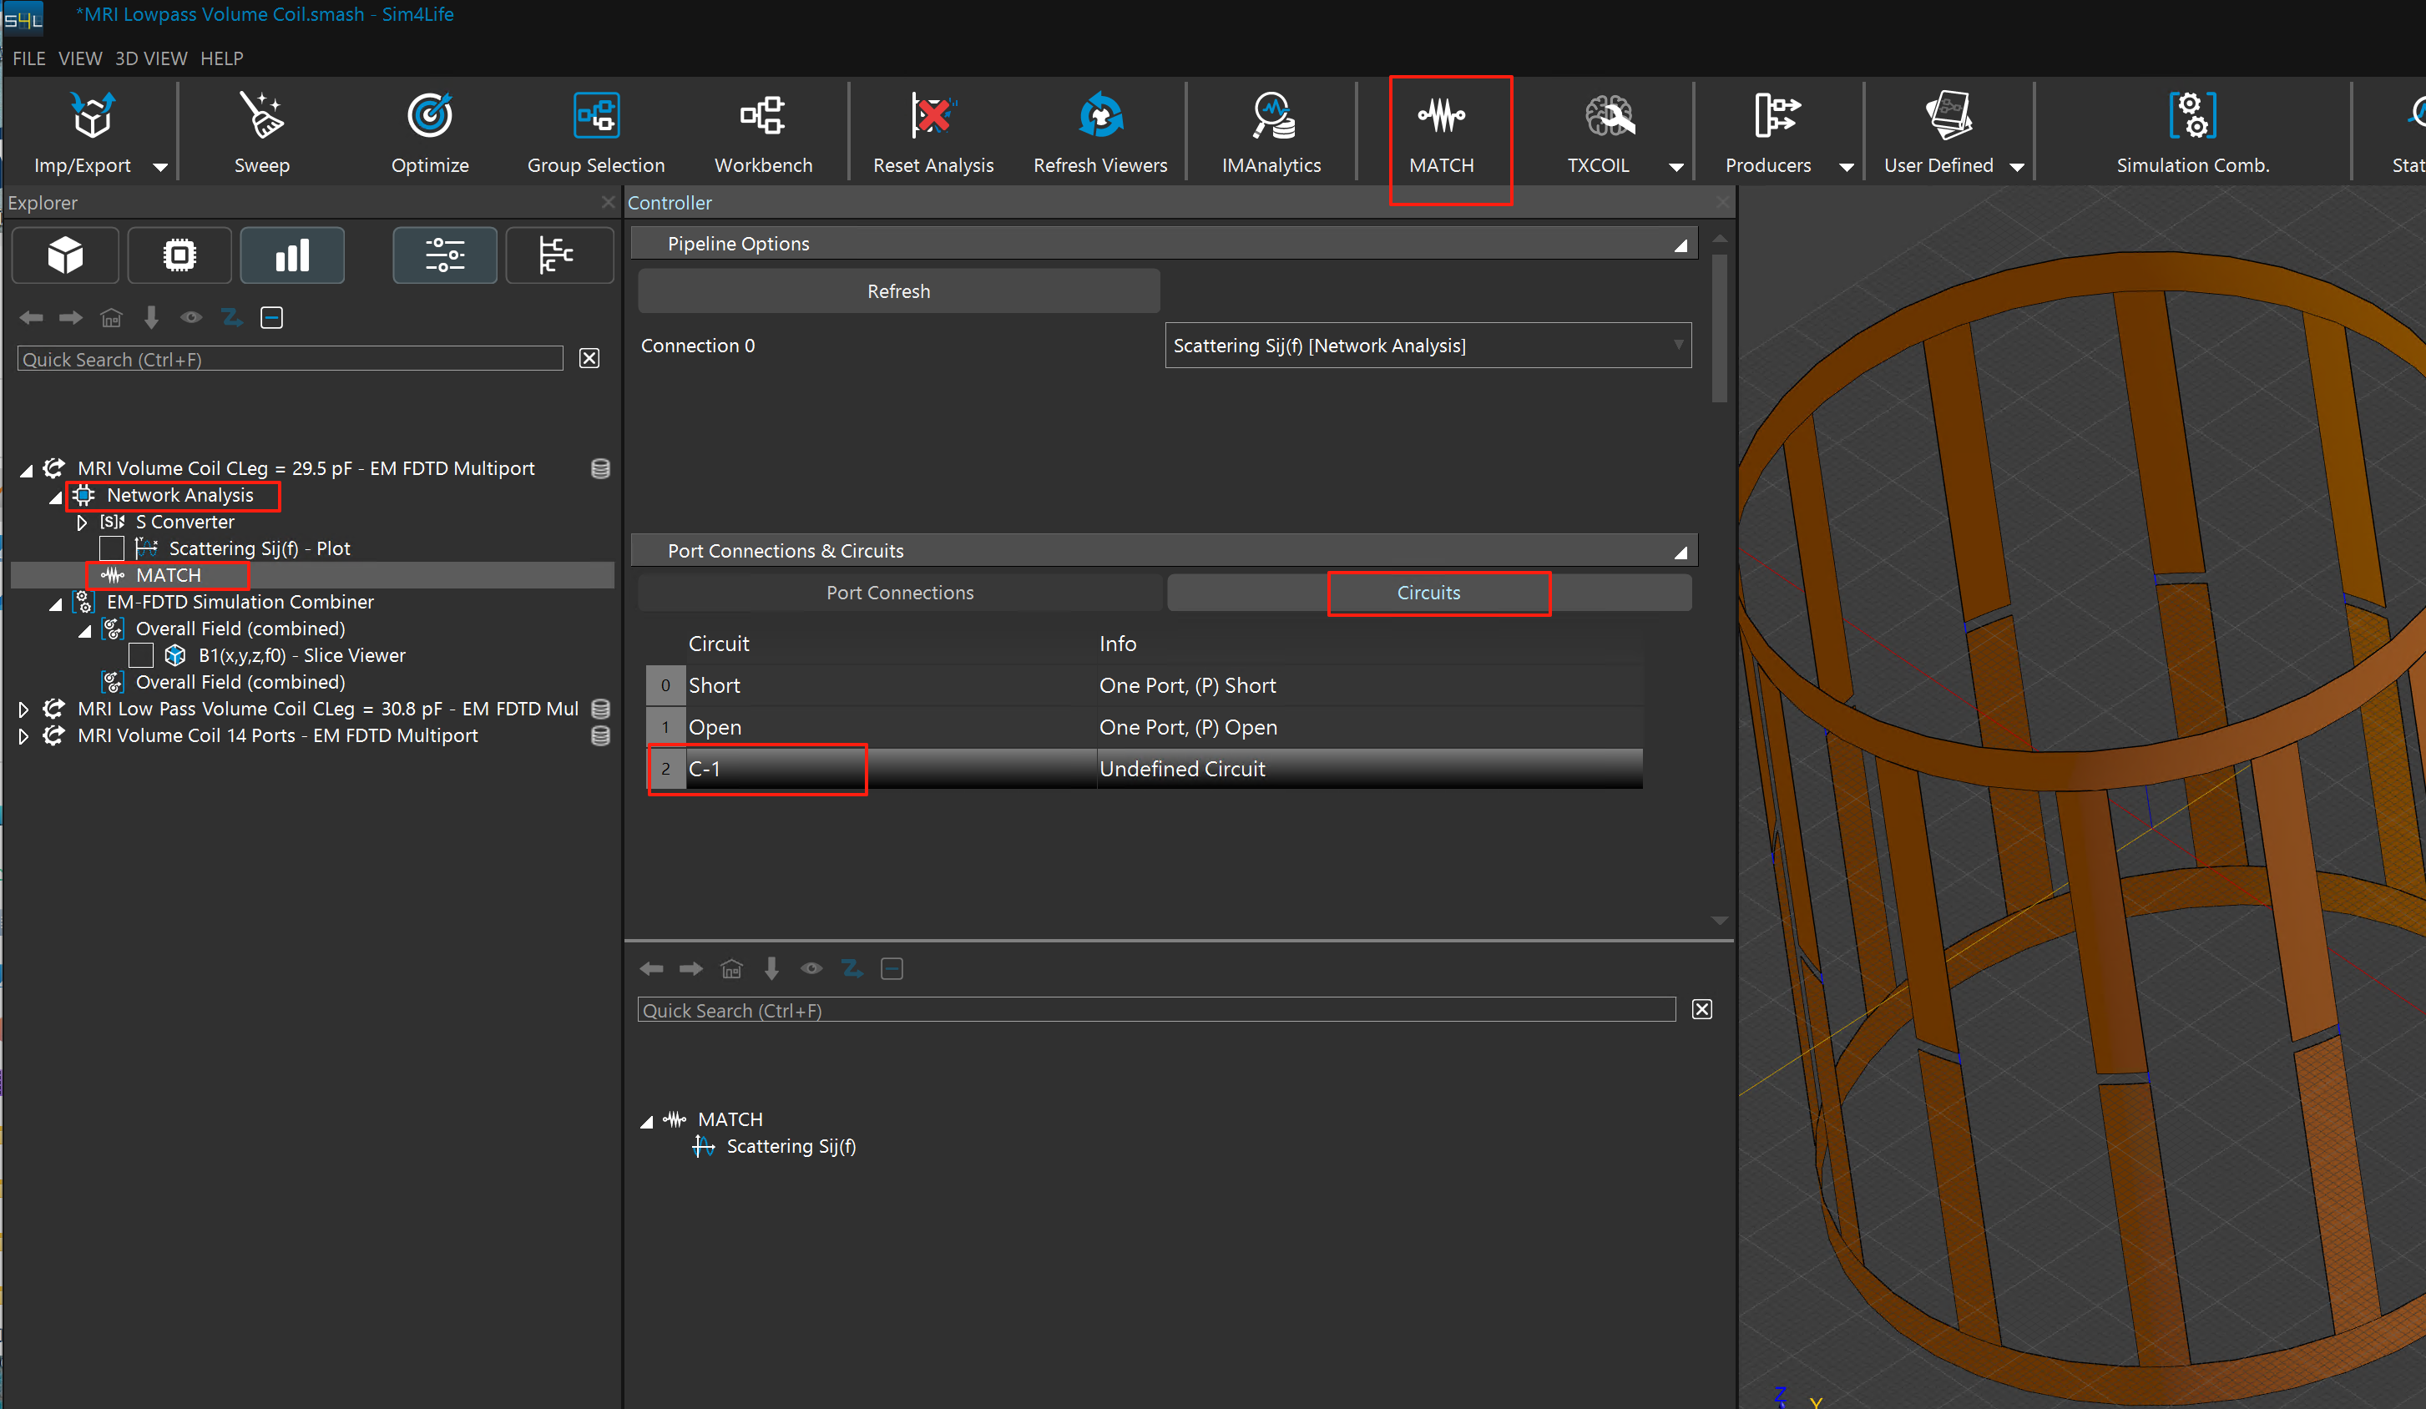The height and width of the screenshot is (1409, 2426).
Task: Click Explorer Quick Search field
Action: click(x=289, y=359)
